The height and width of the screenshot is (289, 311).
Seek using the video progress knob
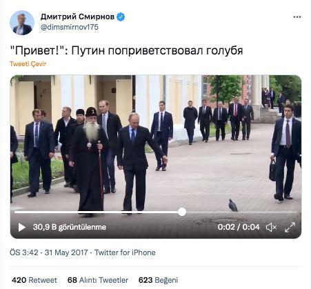pyautogui.click(x=182, y=212)
